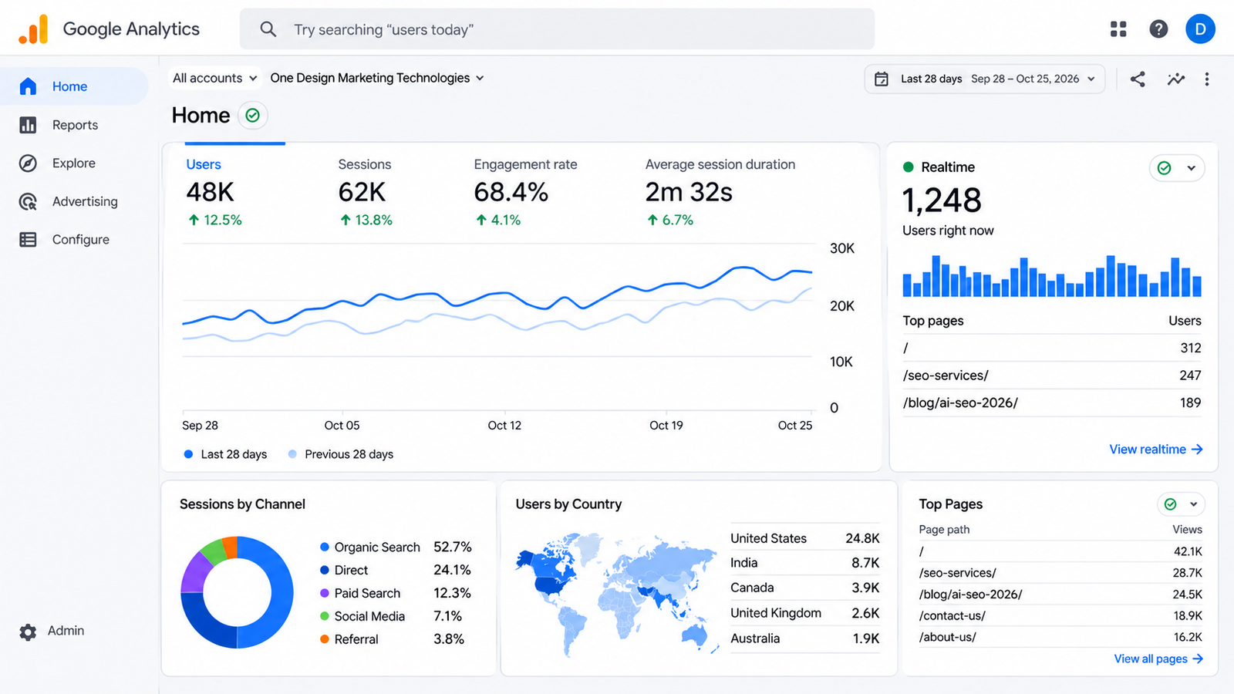The height and width of the screenshot is (694, 1234).
Task: Expand the Realtime card chevron dropdown
Action: 1192,168
